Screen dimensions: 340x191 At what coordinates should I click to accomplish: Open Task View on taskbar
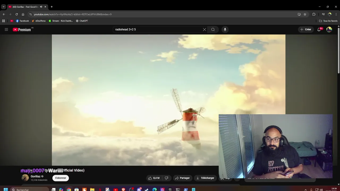[x=53, y=190]
